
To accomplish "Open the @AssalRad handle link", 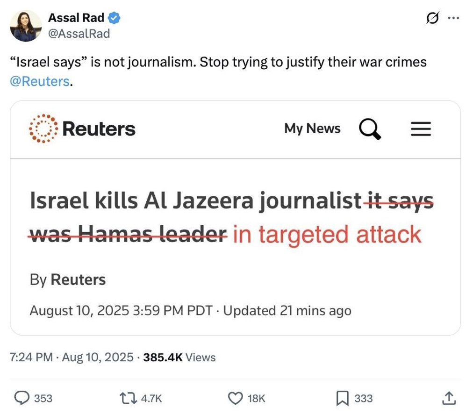I will click(x=79, y=33).
